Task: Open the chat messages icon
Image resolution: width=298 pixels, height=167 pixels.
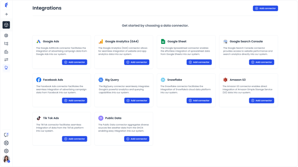Action: pyautogui.click(x=6, y=135)
